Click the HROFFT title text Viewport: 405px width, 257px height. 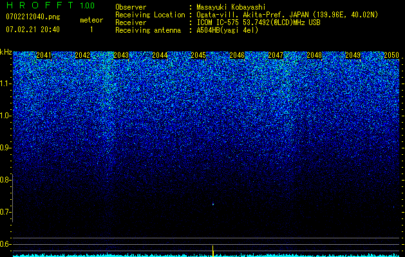(39, 5)
